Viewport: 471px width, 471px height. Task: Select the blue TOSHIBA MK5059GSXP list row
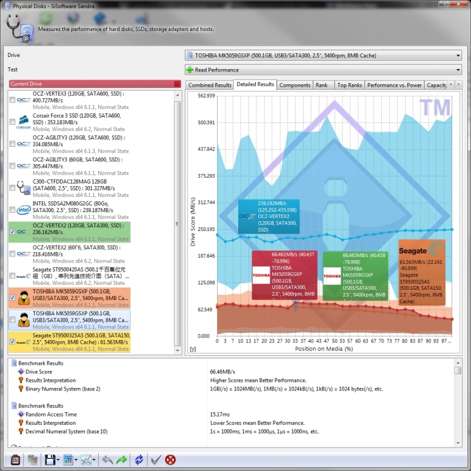(x=69, y=320)
